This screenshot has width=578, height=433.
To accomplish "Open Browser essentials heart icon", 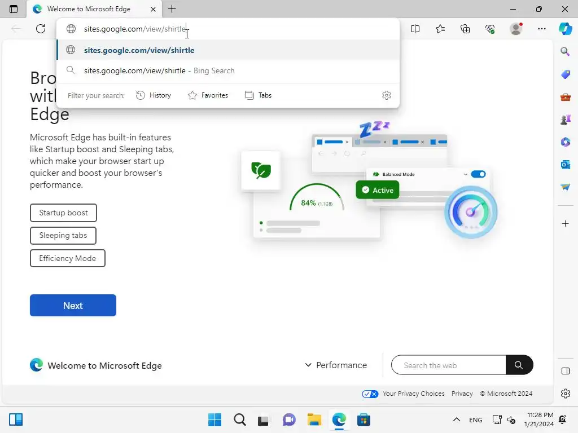I will pos(490,29).
